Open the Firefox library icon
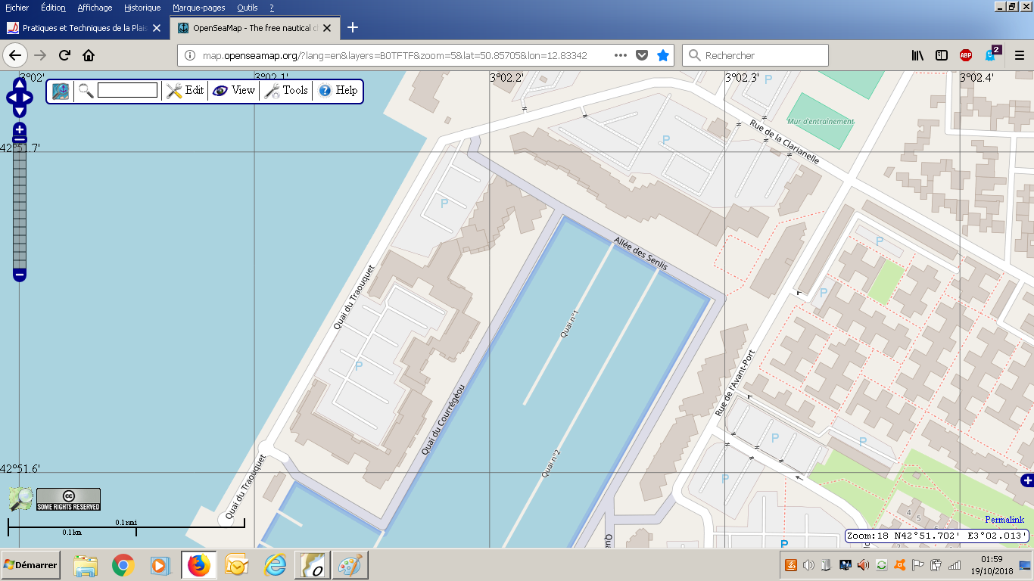 pyautogui.click(x=917, y=55)
